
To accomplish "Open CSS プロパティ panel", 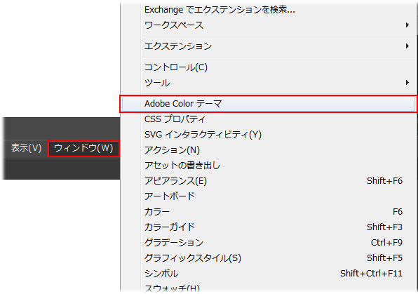I will (268, 119).
